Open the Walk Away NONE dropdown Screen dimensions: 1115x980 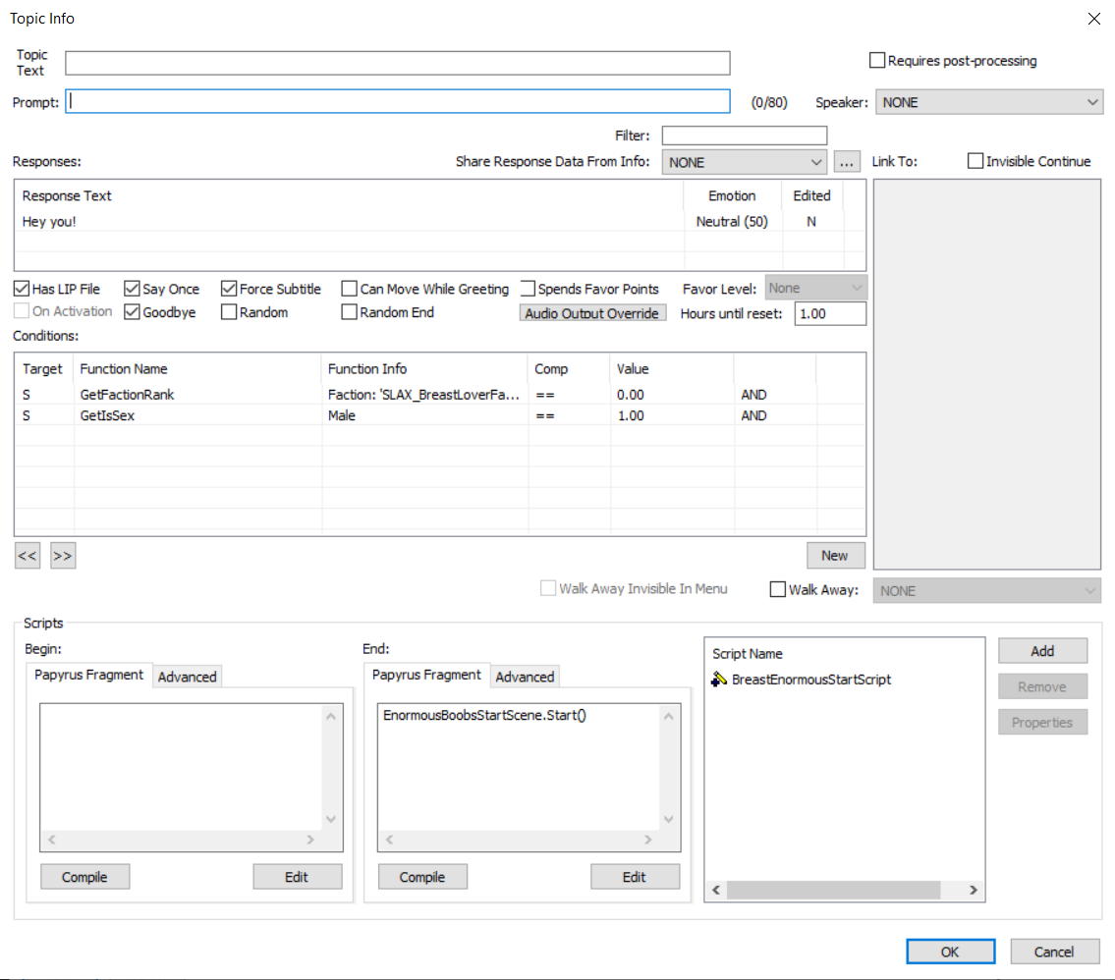(x=987, y=590)
